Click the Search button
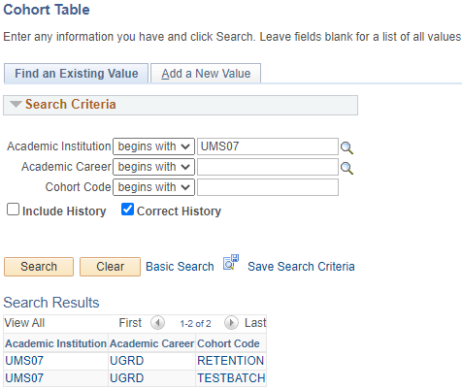Viewport: 462px width, 389px height. pyautogui.click(x=39, y=267)
